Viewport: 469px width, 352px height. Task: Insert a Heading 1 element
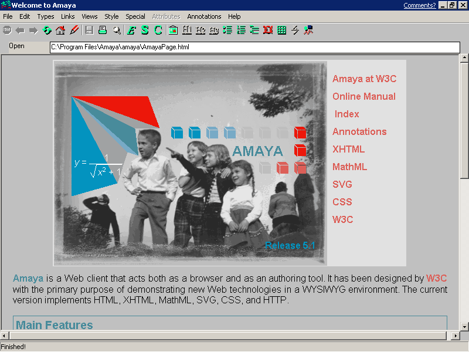click(187, 31)
